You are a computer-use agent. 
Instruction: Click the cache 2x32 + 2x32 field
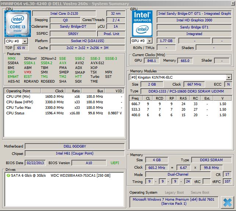[x=87, y=48]
